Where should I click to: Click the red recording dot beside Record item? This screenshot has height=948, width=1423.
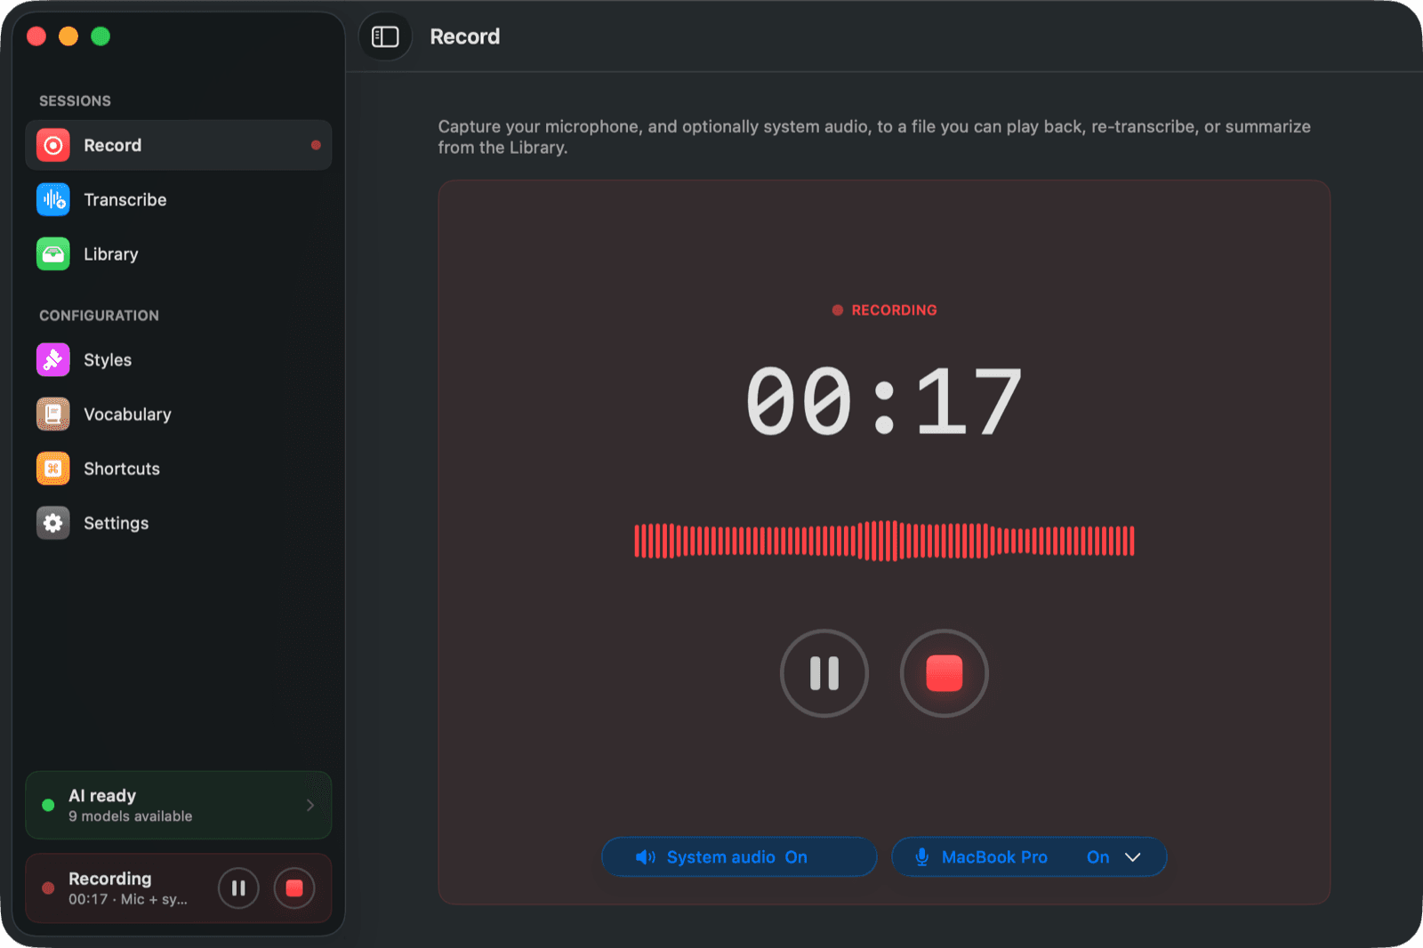point(316,145)
